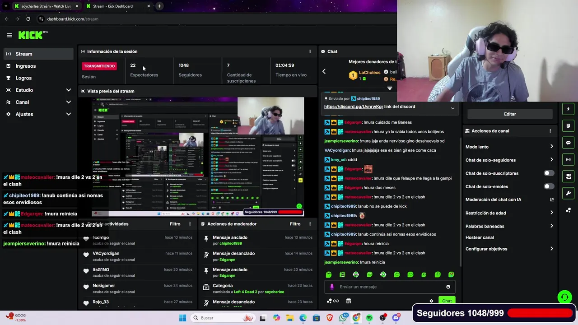The image size is (578, 325).
Task: Click the three-dots cluster icon in right rail
Action: point(568,210)
